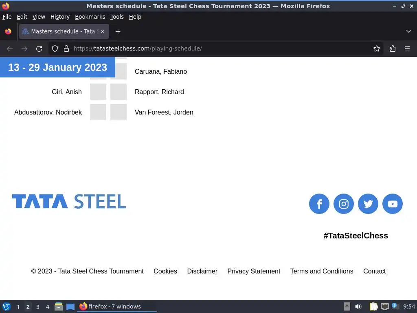Select the Masters schedule tab

coord(64,31)
